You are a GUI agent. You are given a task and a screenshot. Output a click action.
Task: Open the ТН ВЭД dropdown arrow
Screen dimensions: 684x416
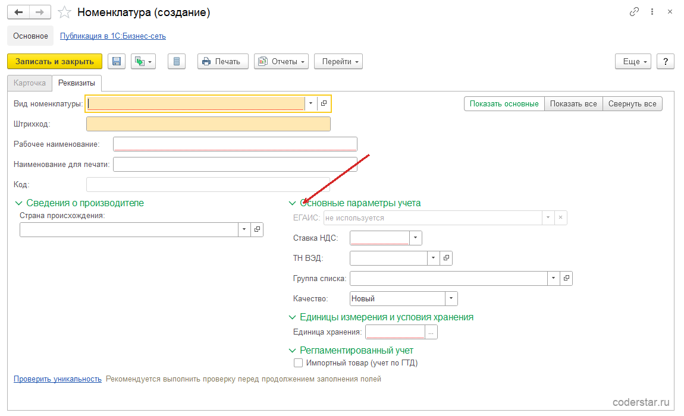(x=433, y=258)
